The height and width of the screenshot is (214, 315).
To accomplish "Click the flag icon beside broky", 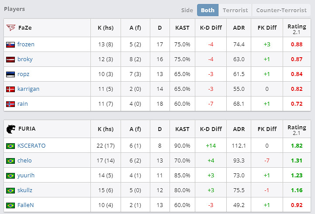I will coord(10,59).
